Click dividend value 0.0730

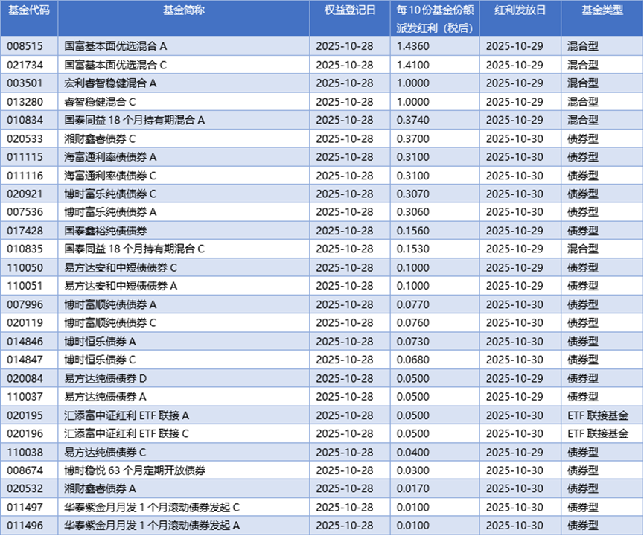(412, 342)
